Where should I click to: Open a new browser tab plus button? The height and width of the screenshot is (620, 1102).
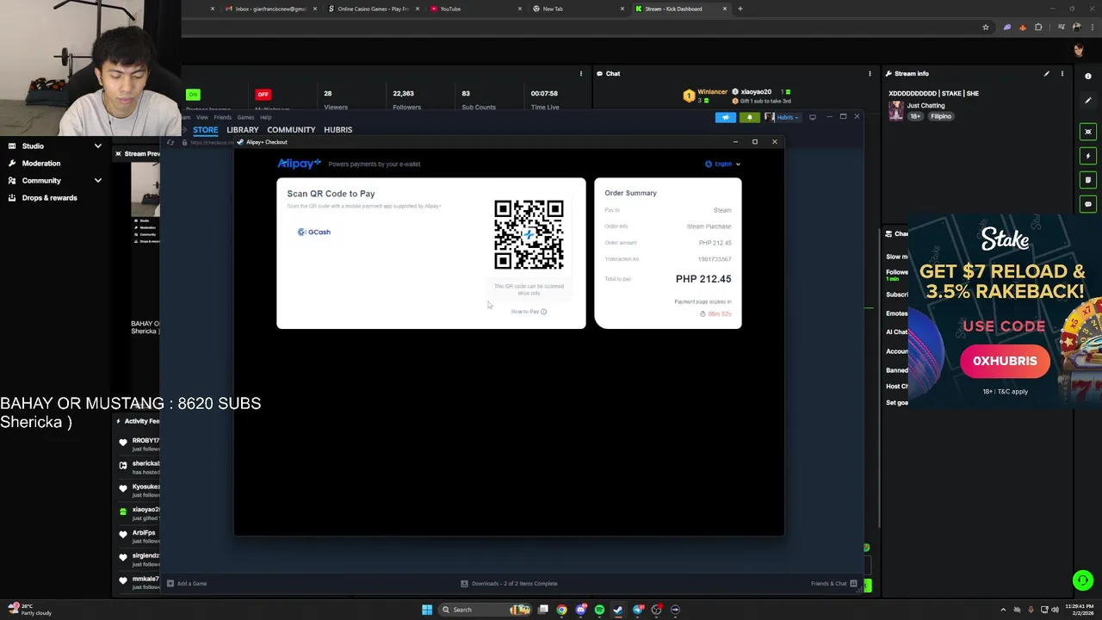[x=740, y=9]
